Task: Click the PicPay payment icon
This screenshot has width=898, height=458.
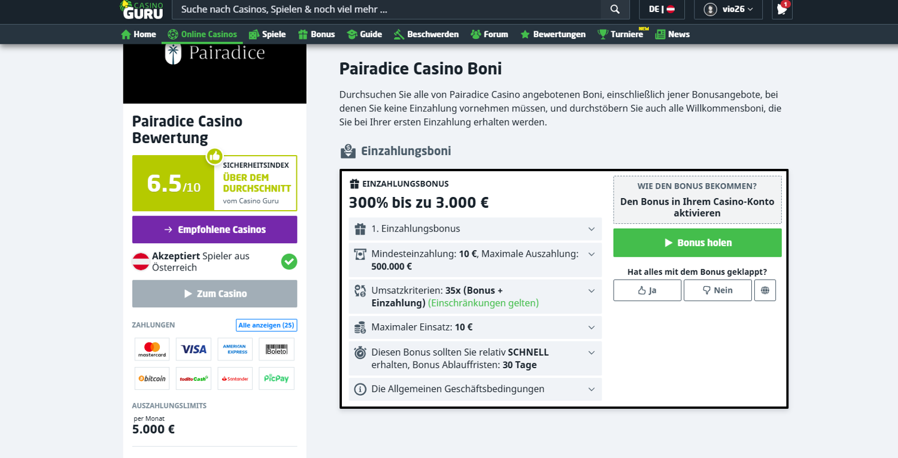Action: (x=277, y=378)
